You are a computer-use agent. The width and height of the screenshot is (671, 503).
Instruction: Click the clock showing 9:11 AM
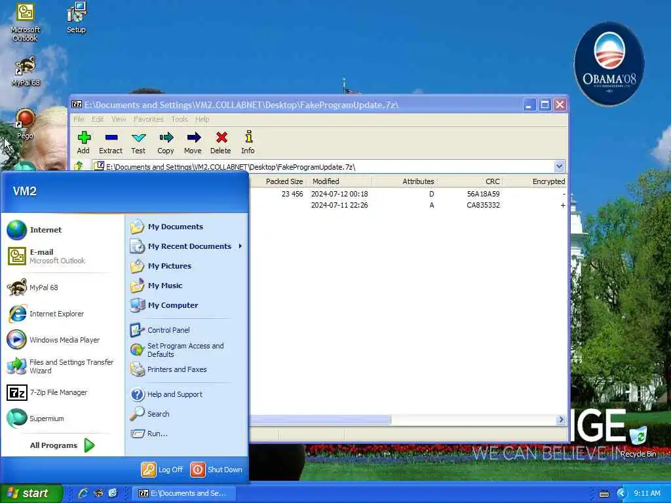point(647,494)
